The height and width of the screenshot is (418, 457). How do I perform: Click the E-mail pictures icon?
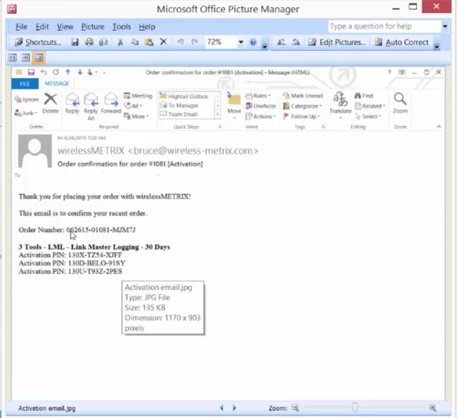[x=104, y=43]
